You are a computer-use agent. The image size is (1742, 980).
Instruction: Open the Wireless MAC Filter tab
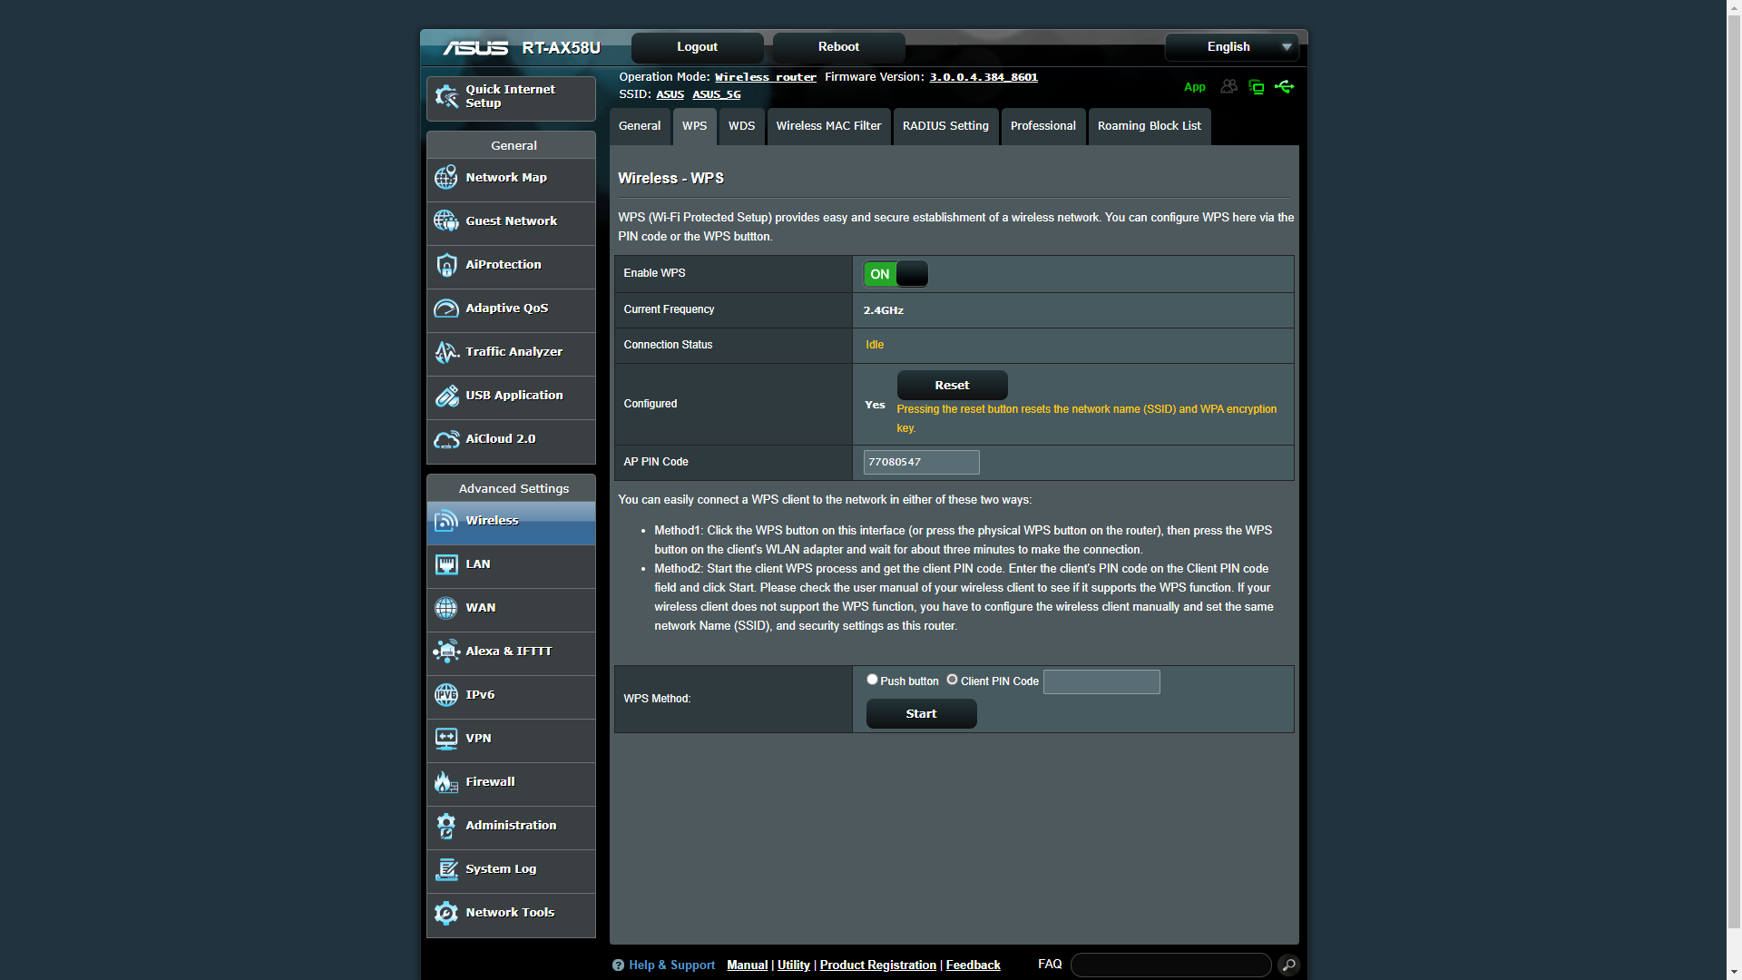(828, 126)
